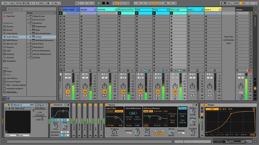259x145 pixels.
Task: Click the Serum Configure button
Action: [39, 105]
